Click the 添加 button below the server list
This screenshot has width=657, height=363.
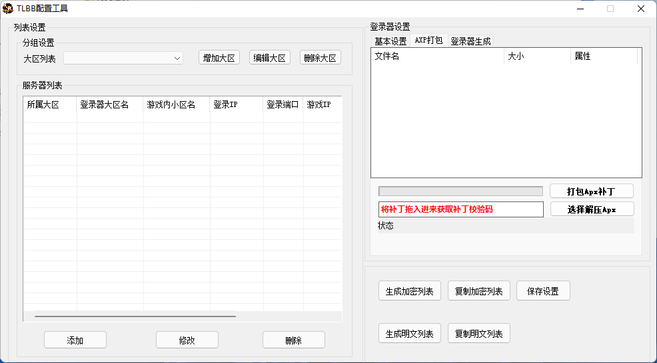pos(75,340)
